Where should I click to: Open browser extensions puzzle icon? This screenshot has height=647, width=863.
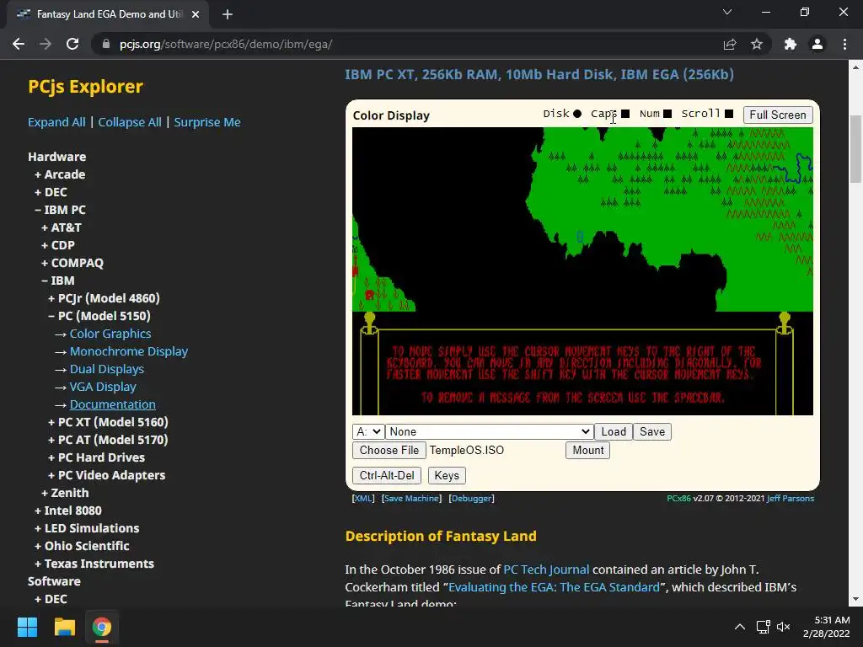point(791,44)
